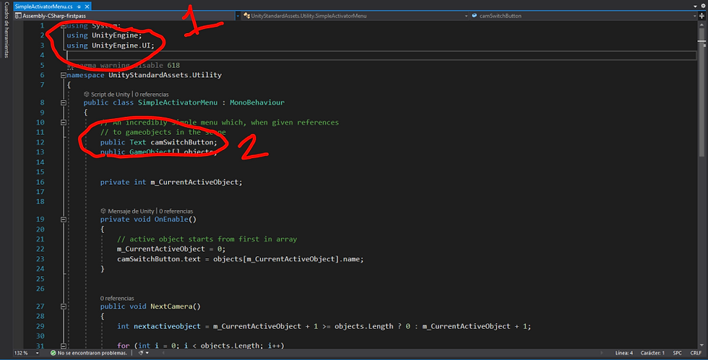Click the MonoBehaviour base class name
Screen dimensions: 708x360
click(257, 103)
